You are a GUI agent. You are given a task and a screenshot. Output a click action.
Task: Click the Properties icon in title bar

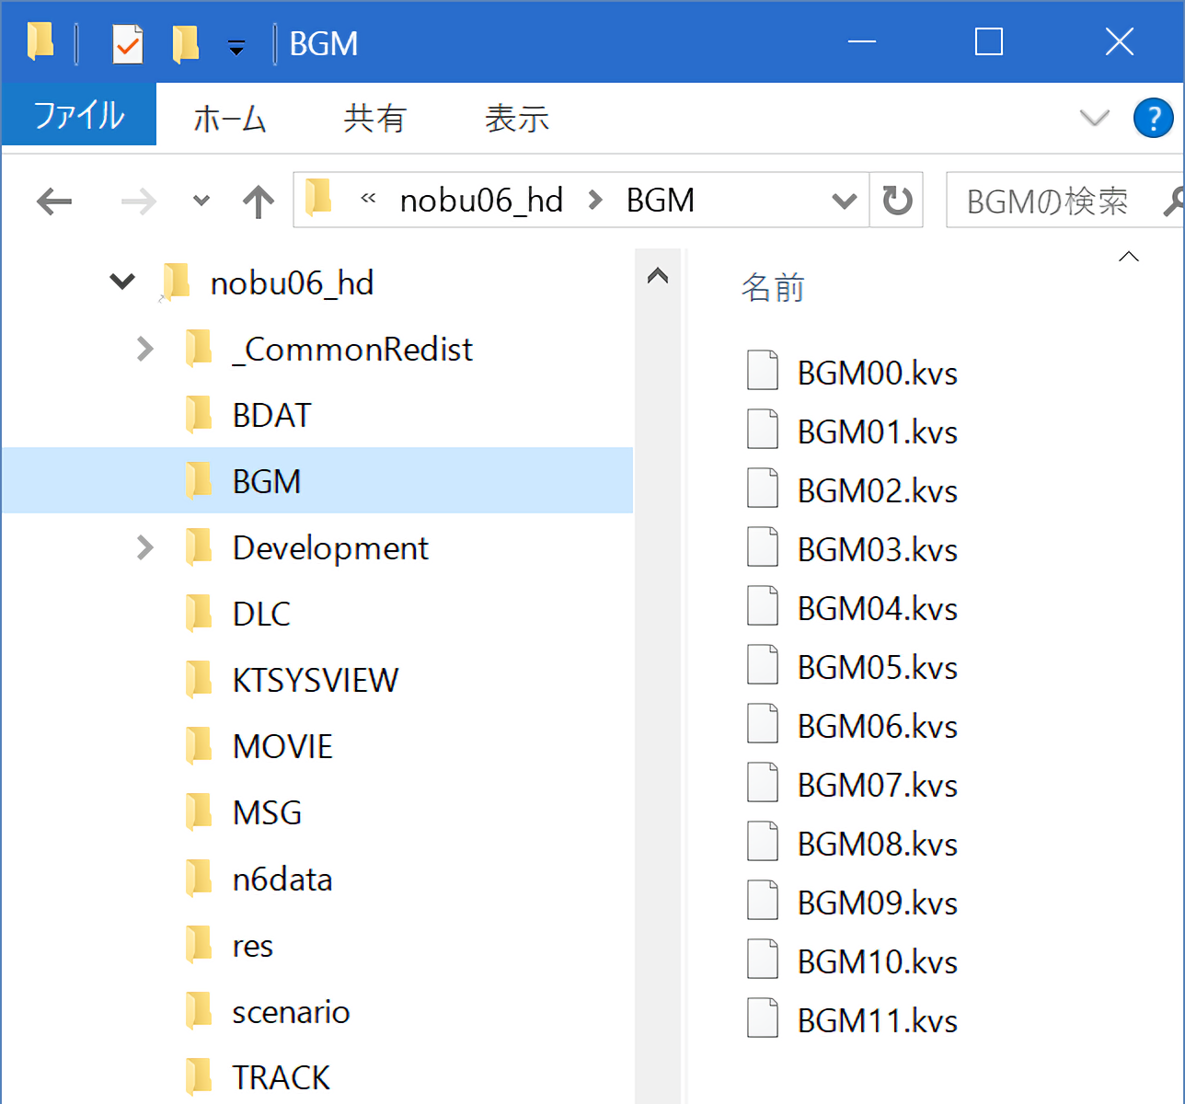[x=127, y=43]
